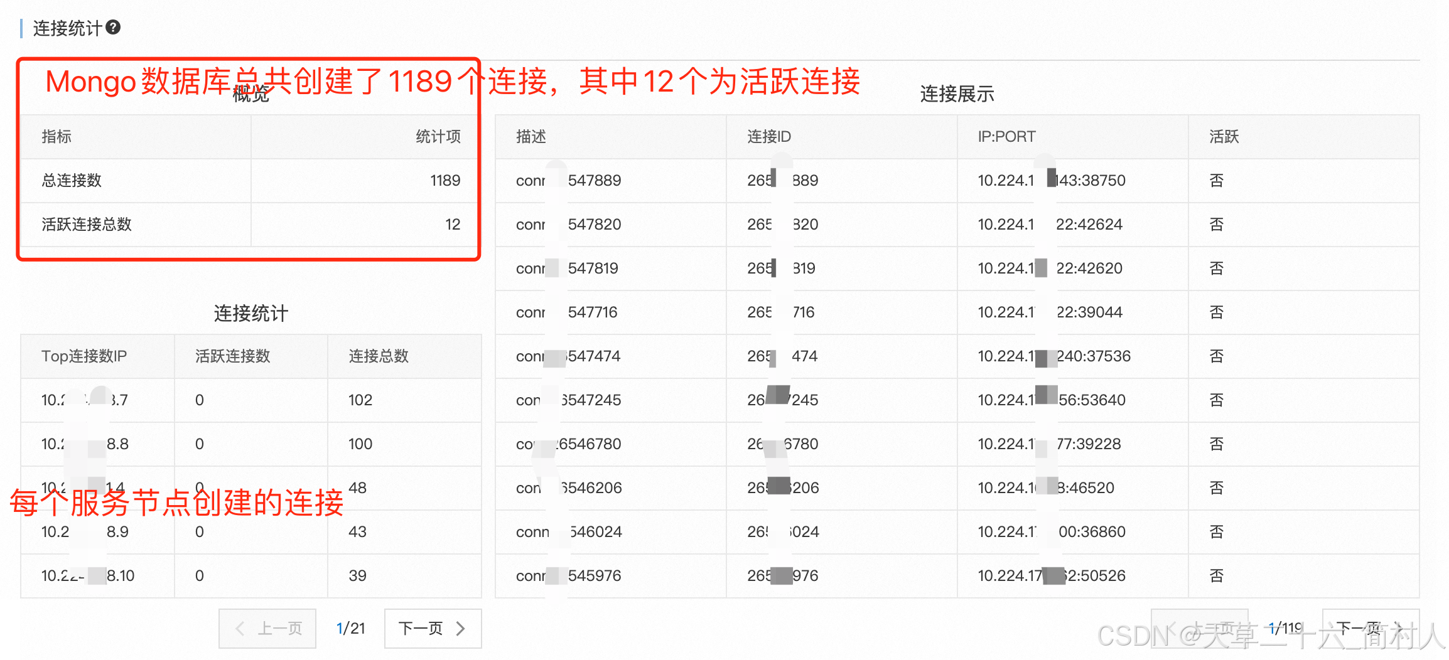The width and height of the screenshot is (1449, 660).
Task: Click the 连接展示 table title
Action: (x=957, y=94)
